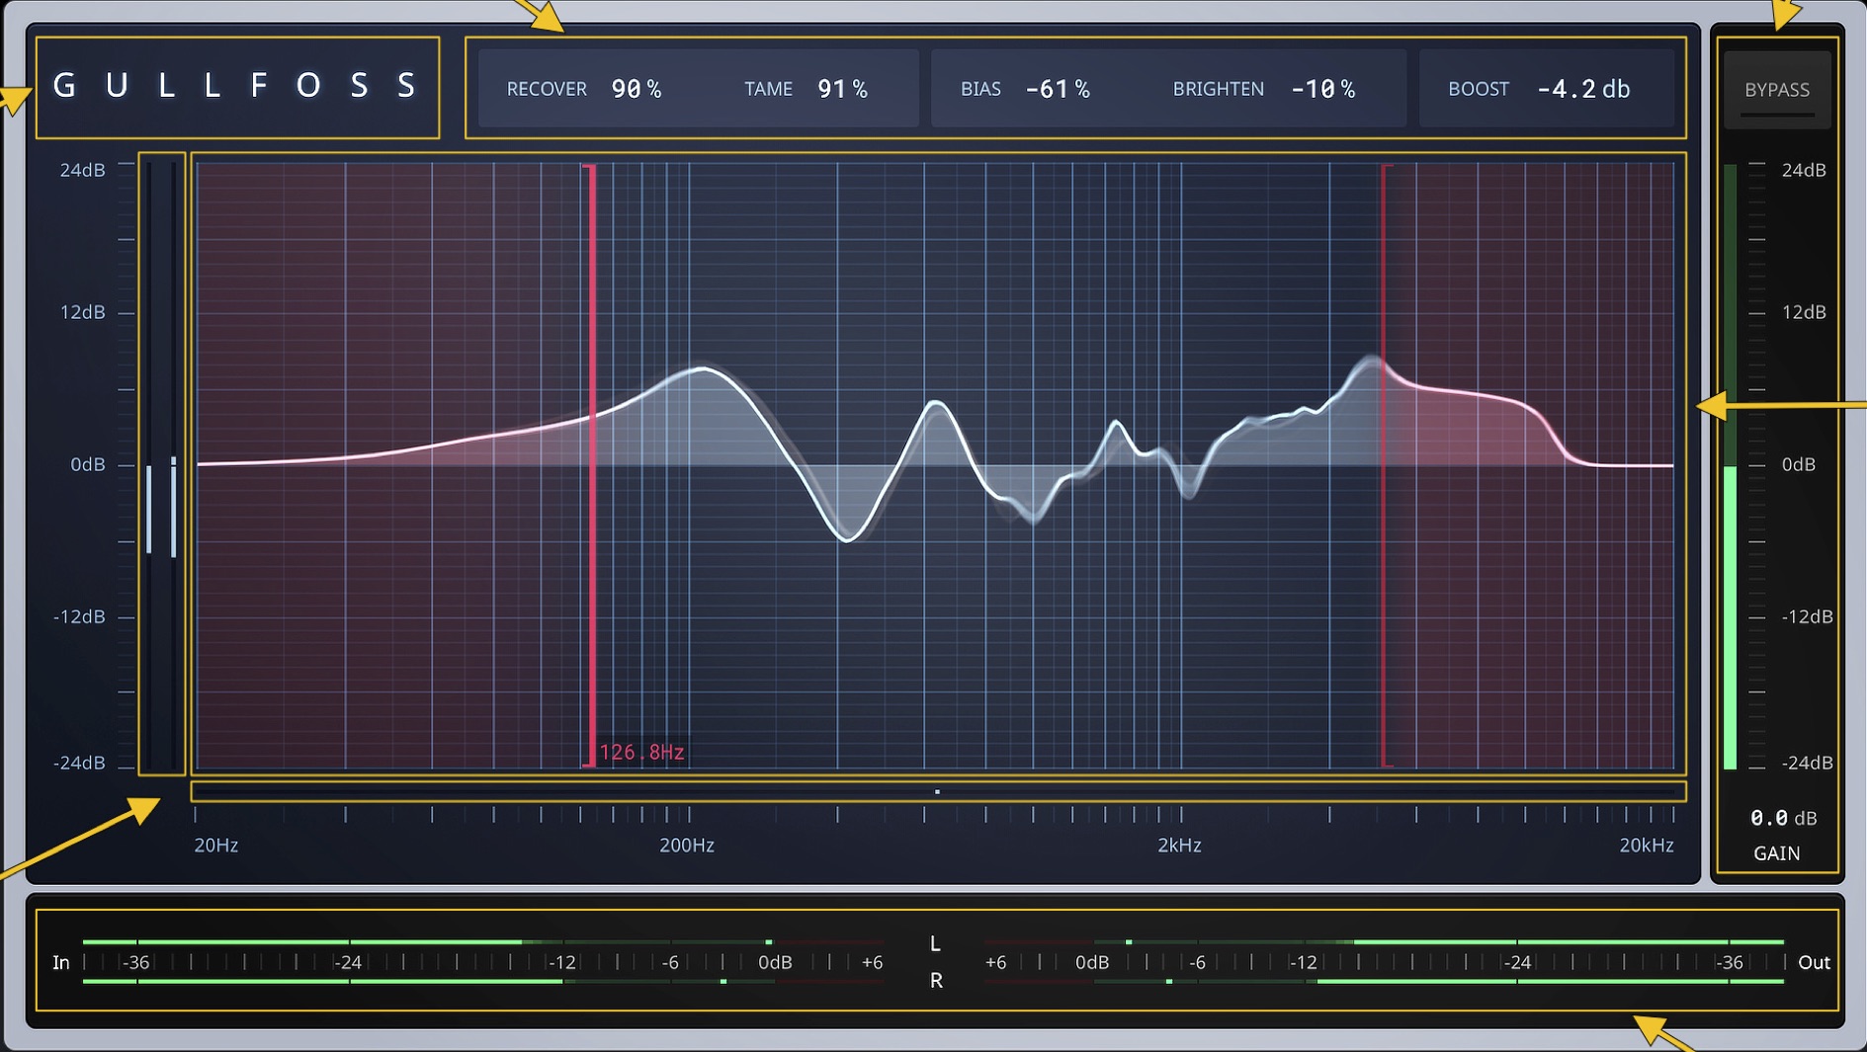The image size is (1867, 1052).
Task: Click the Out level meter
Action: (1384, 961)
